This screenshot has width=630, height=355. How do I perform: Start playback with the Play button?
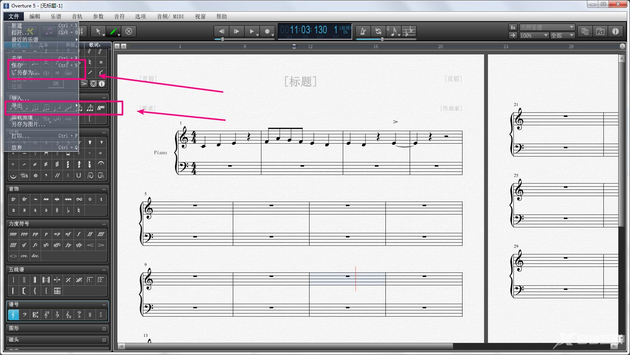coord(252,31)
